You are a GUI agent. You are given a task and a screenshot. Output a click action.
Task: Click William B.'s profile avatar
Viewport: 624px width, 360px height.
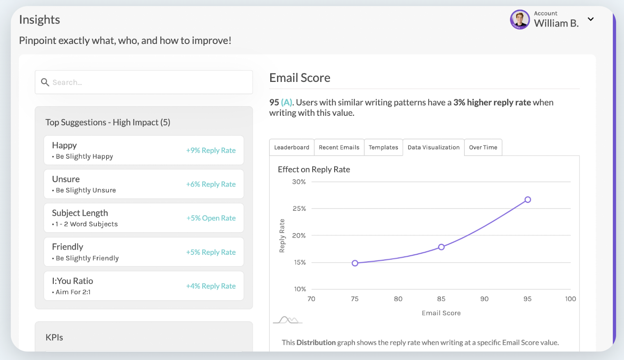point(519,19)
